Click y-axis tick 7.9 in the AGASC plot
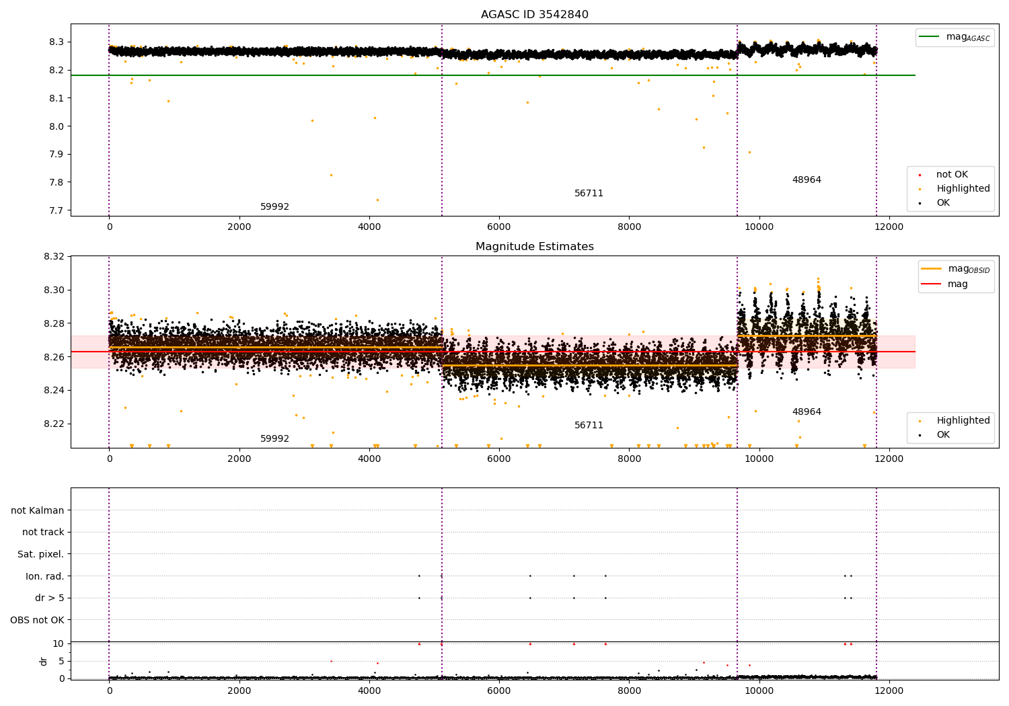This screenshot has height=706, width=1009. pos(57,155)
